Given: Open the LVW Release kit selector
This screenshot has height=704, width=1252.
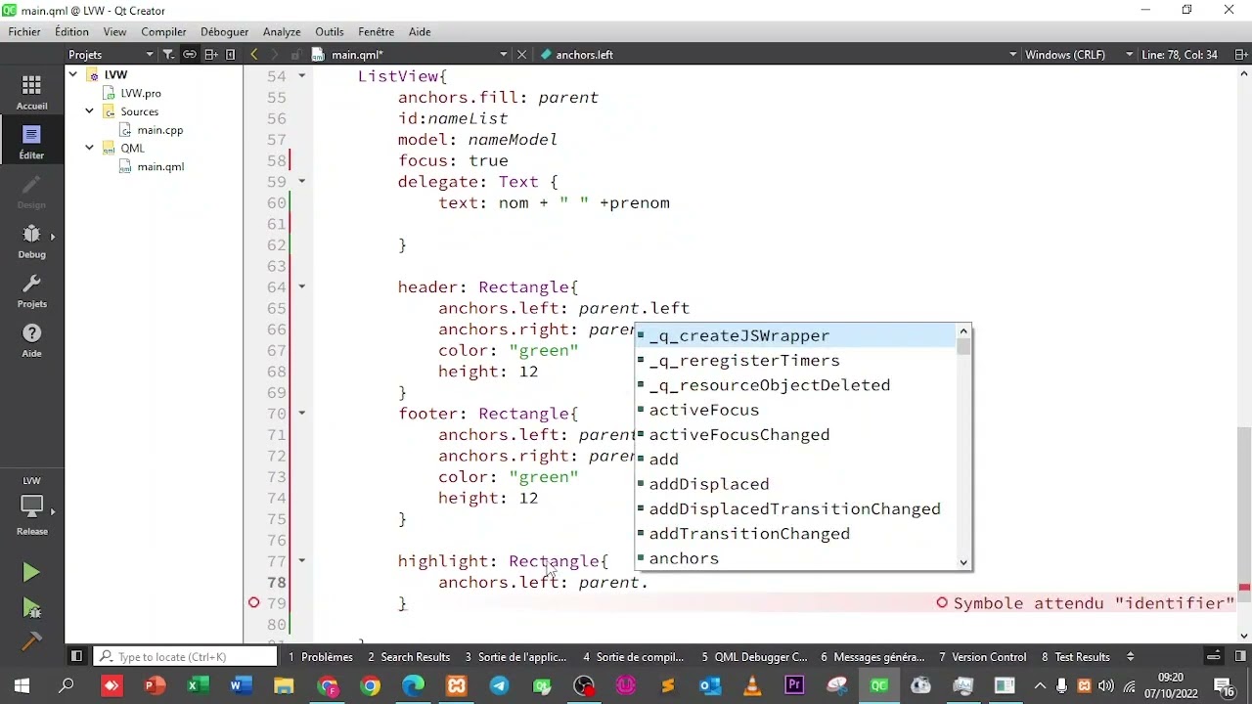Looking at the screenshot, I should tap(31, 507).
